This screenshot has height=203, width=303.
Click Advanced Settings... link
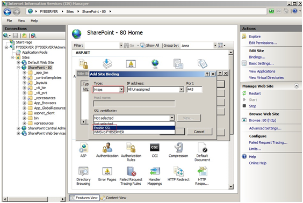(x=265, y=128)
